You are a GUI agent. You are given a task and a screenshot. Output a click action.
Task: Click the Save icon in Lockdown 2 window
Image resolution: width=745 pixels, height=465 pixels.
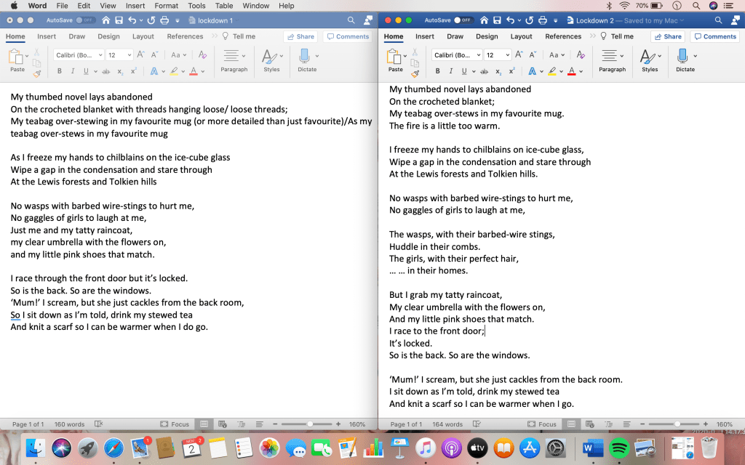pyautogui.click(x=496, y=20)
